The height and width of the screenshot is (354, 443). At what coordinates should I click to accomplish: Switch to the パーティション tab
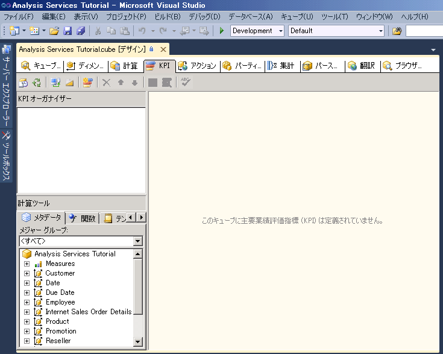(242, 66)
